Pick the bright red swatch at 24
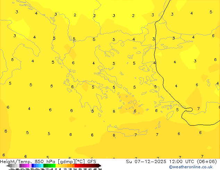This screenshot has width=220, height=170. (x=76, y=166)
